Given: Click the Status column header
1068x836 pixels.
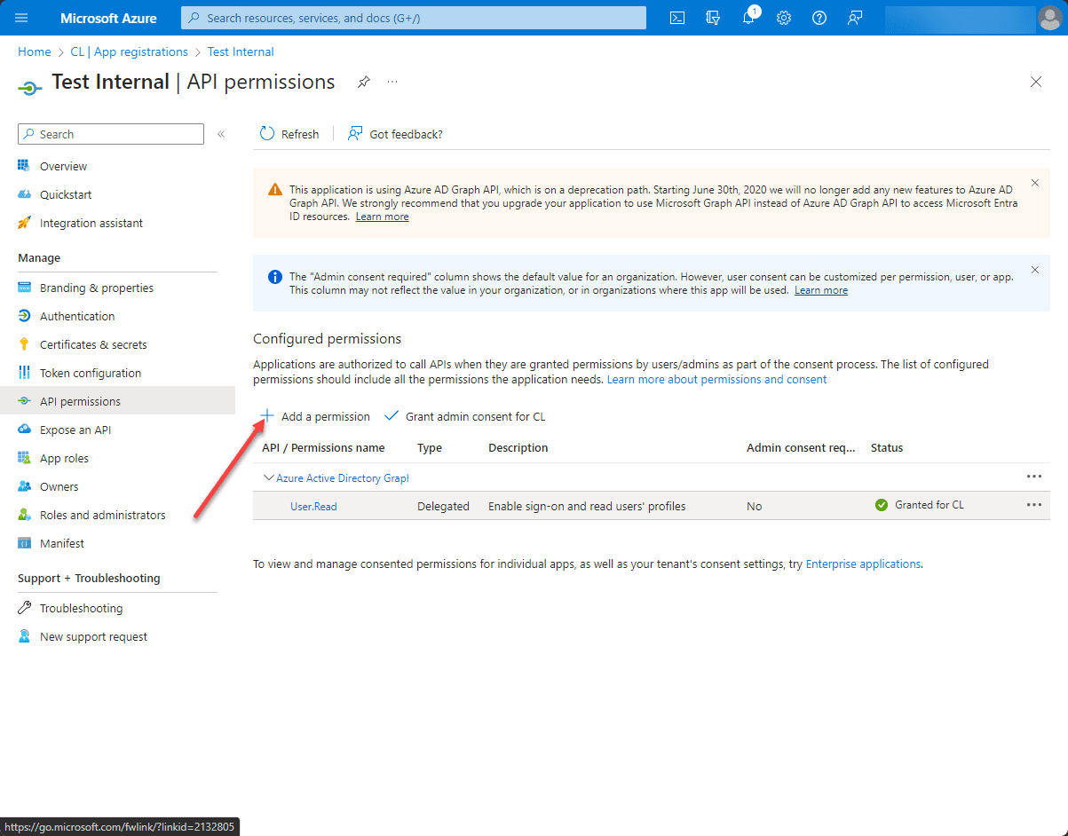Looking at the screenshot, I should tap(887, 448).
